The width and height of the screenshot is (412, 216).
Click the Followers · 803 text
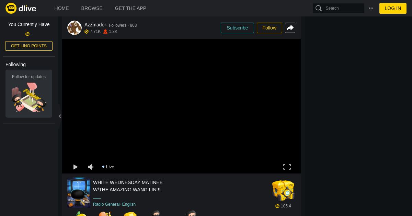(x=123, y=25)
